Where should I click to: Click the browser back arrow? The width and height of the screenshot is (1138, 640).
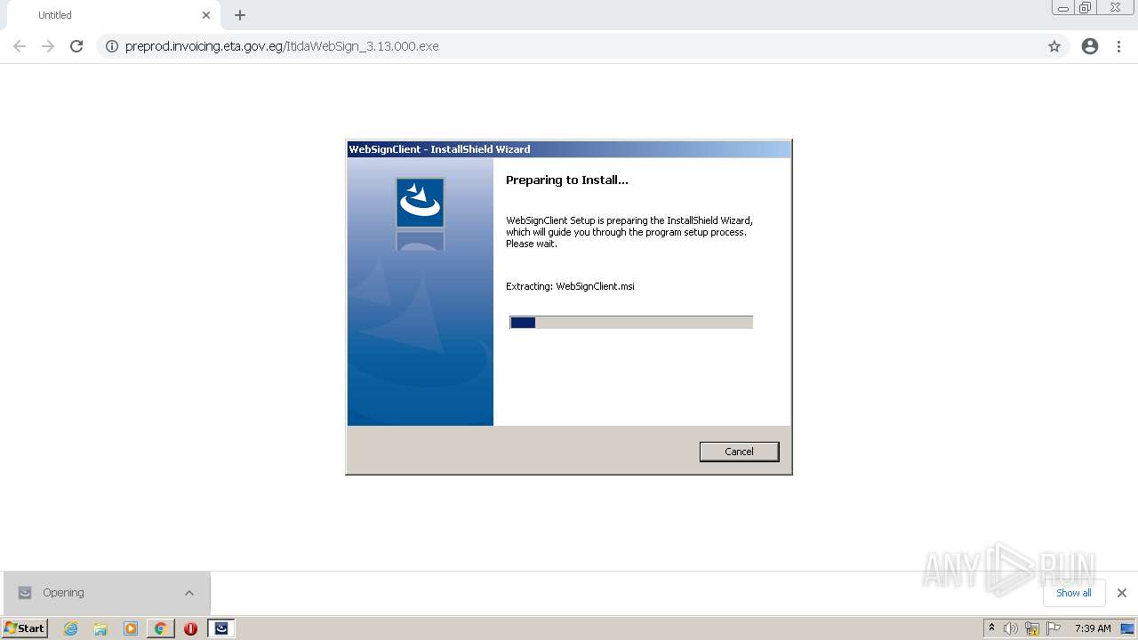[20, 46]
